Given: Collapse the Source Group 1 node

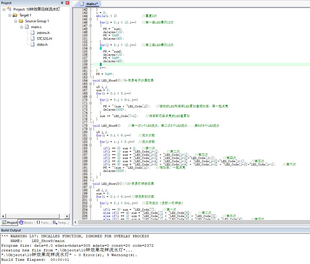Looking at the screenshot, I should [x=16, y=21].
